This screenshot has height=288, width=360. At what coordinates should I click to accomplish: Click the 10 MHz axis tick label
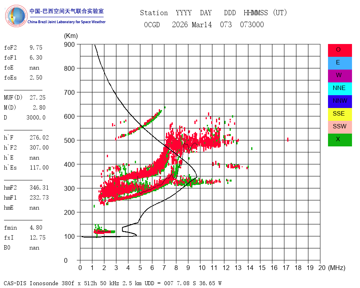click(x=202, y=268)
